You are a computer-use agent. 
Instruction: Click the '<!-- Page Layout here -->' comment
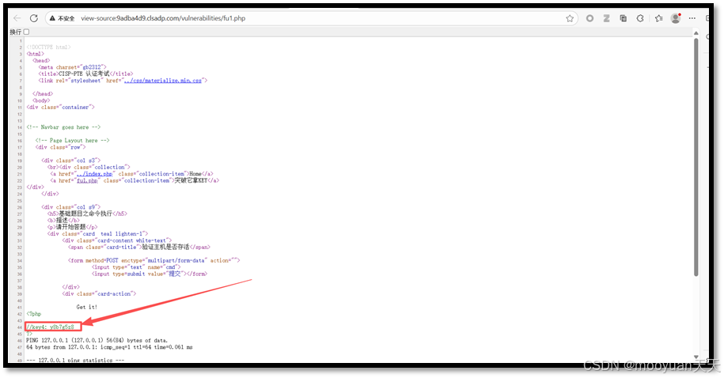tap(73, 140)
